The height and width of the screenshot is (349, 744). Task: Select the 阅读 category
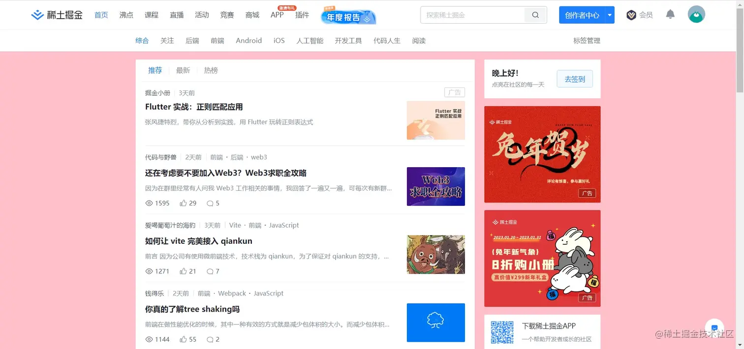[419, 40]
